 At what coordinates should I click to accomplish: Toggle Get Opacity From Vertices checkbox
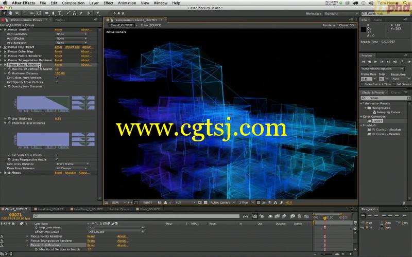[57, 82]
